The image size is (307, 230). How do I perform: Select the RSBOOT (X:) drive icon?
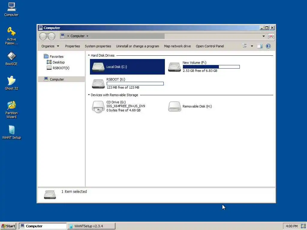click(98, 84)
